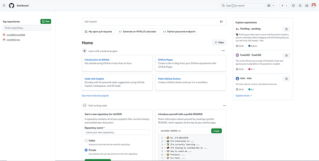
Task: Open the hamburger navigation menu
Action: tap(4, 6)
